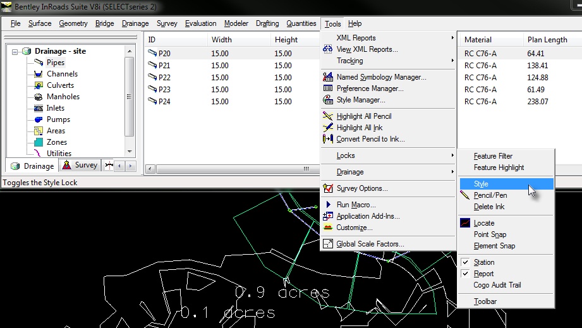Click the Utilities tree icon
Viewport: 582px width, 328px height.
tap(38, 153)
